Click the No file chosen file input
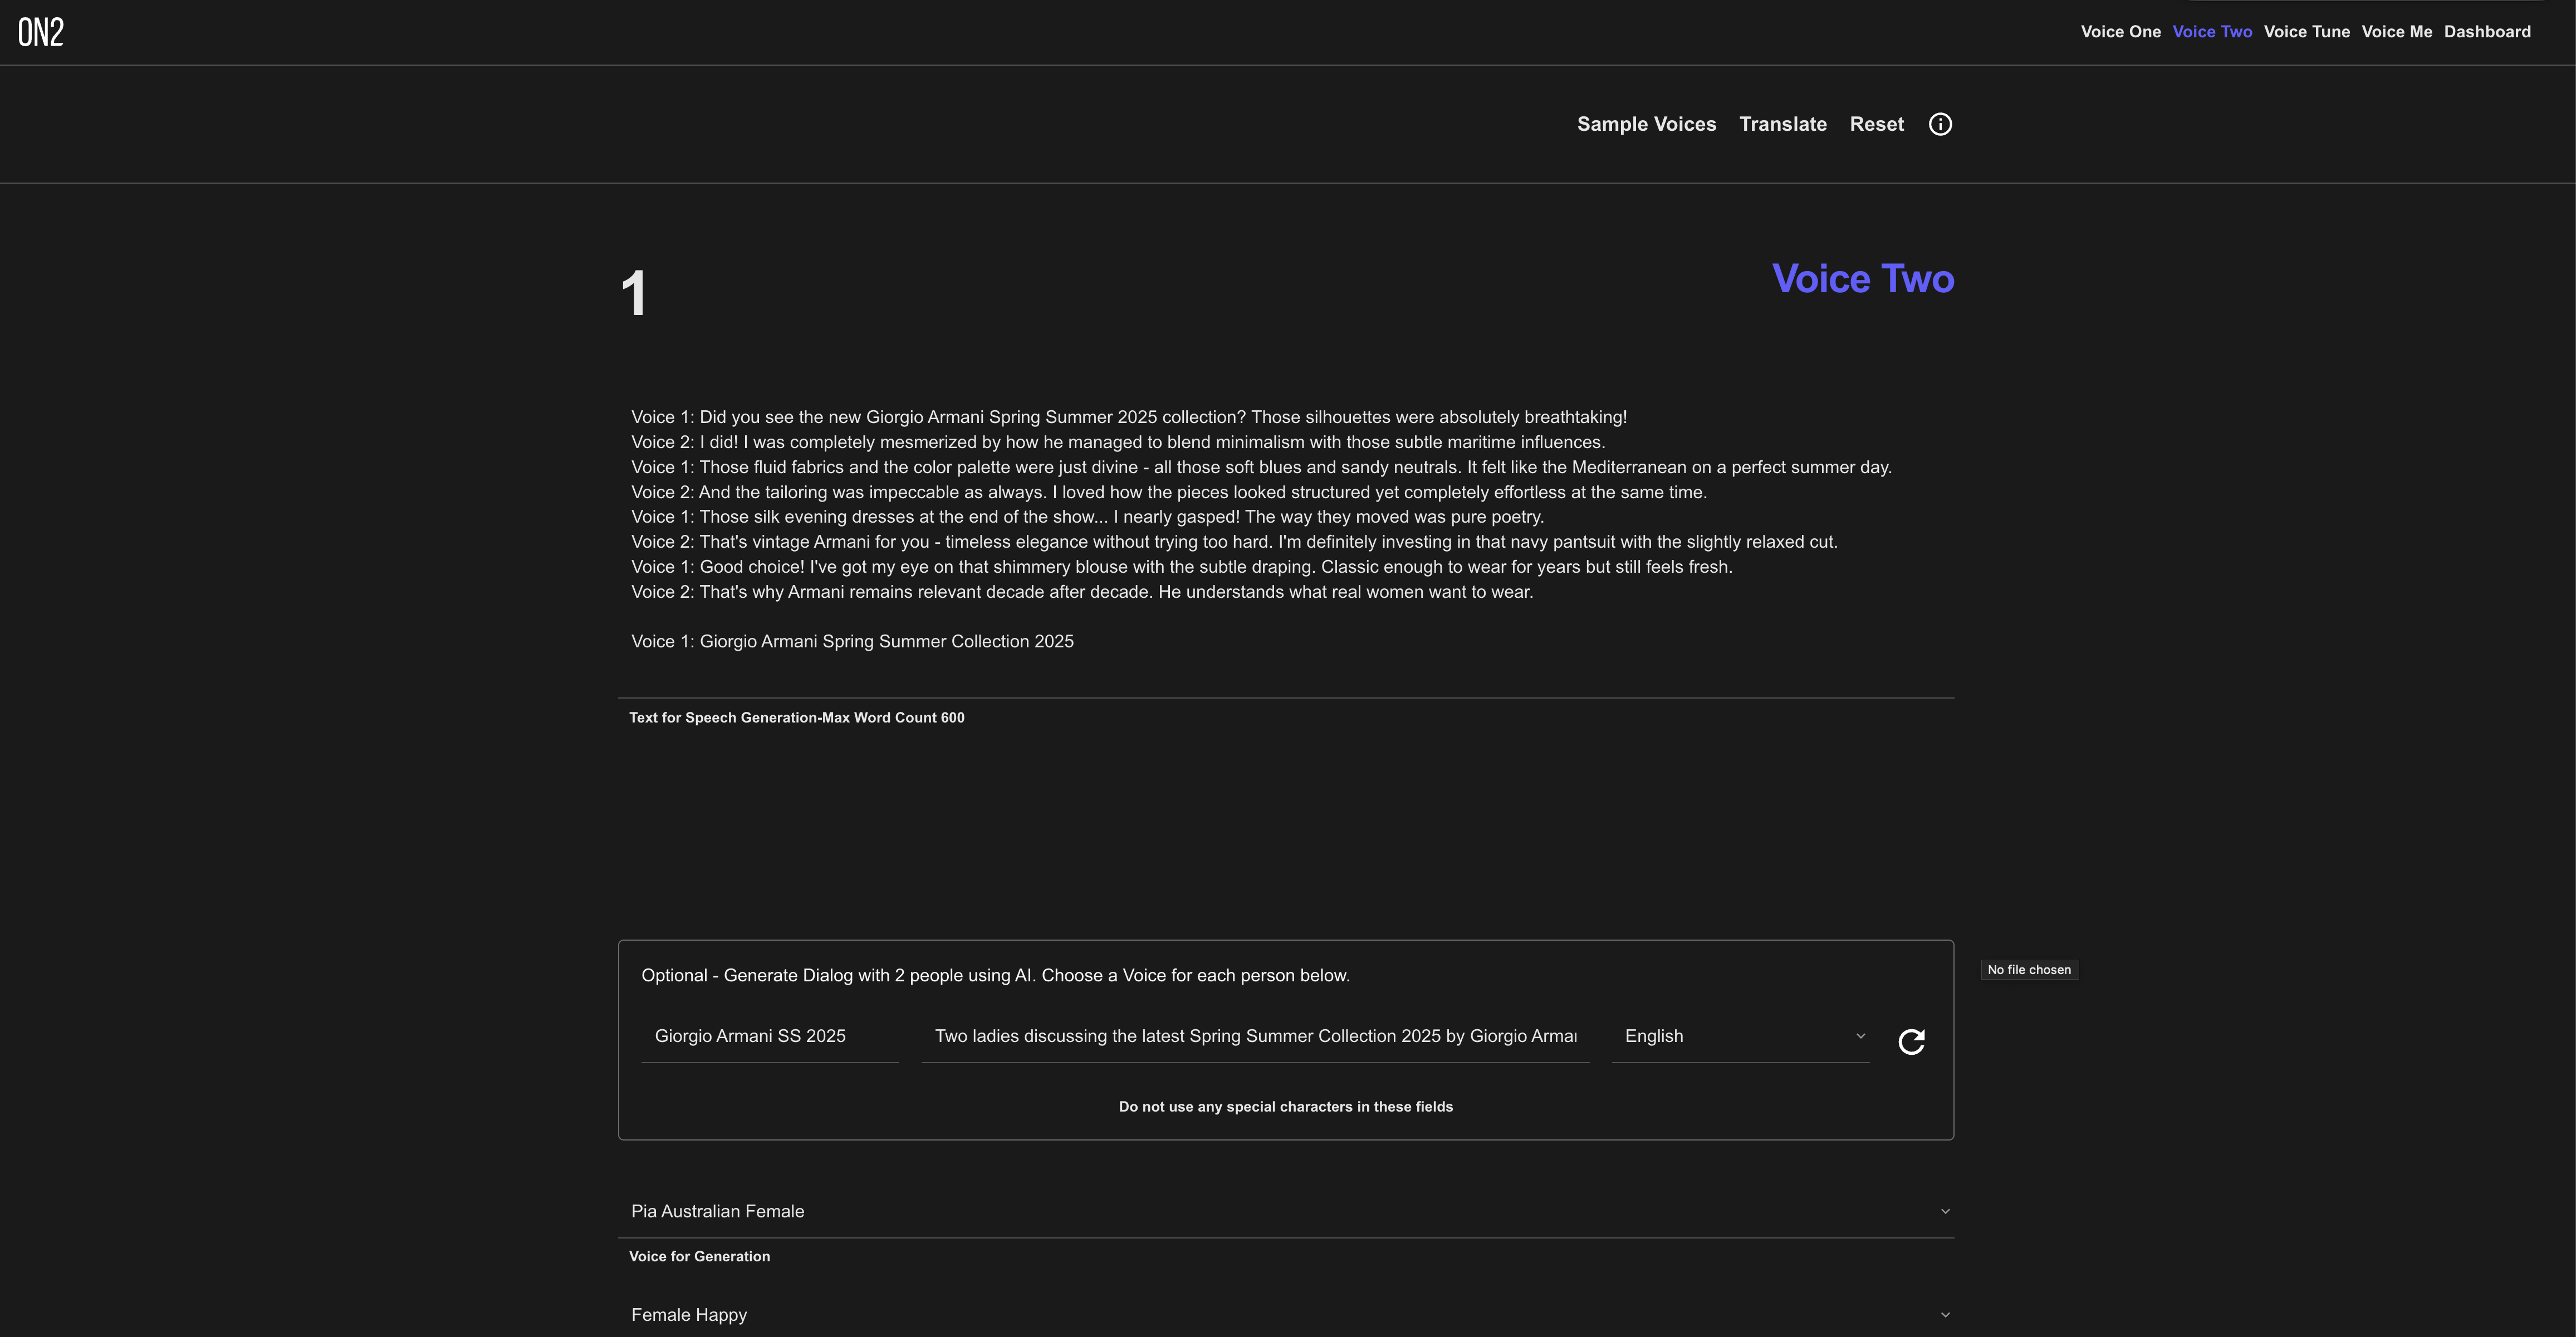The height and width of the screenshot is (1337, 2576). 2029,969
